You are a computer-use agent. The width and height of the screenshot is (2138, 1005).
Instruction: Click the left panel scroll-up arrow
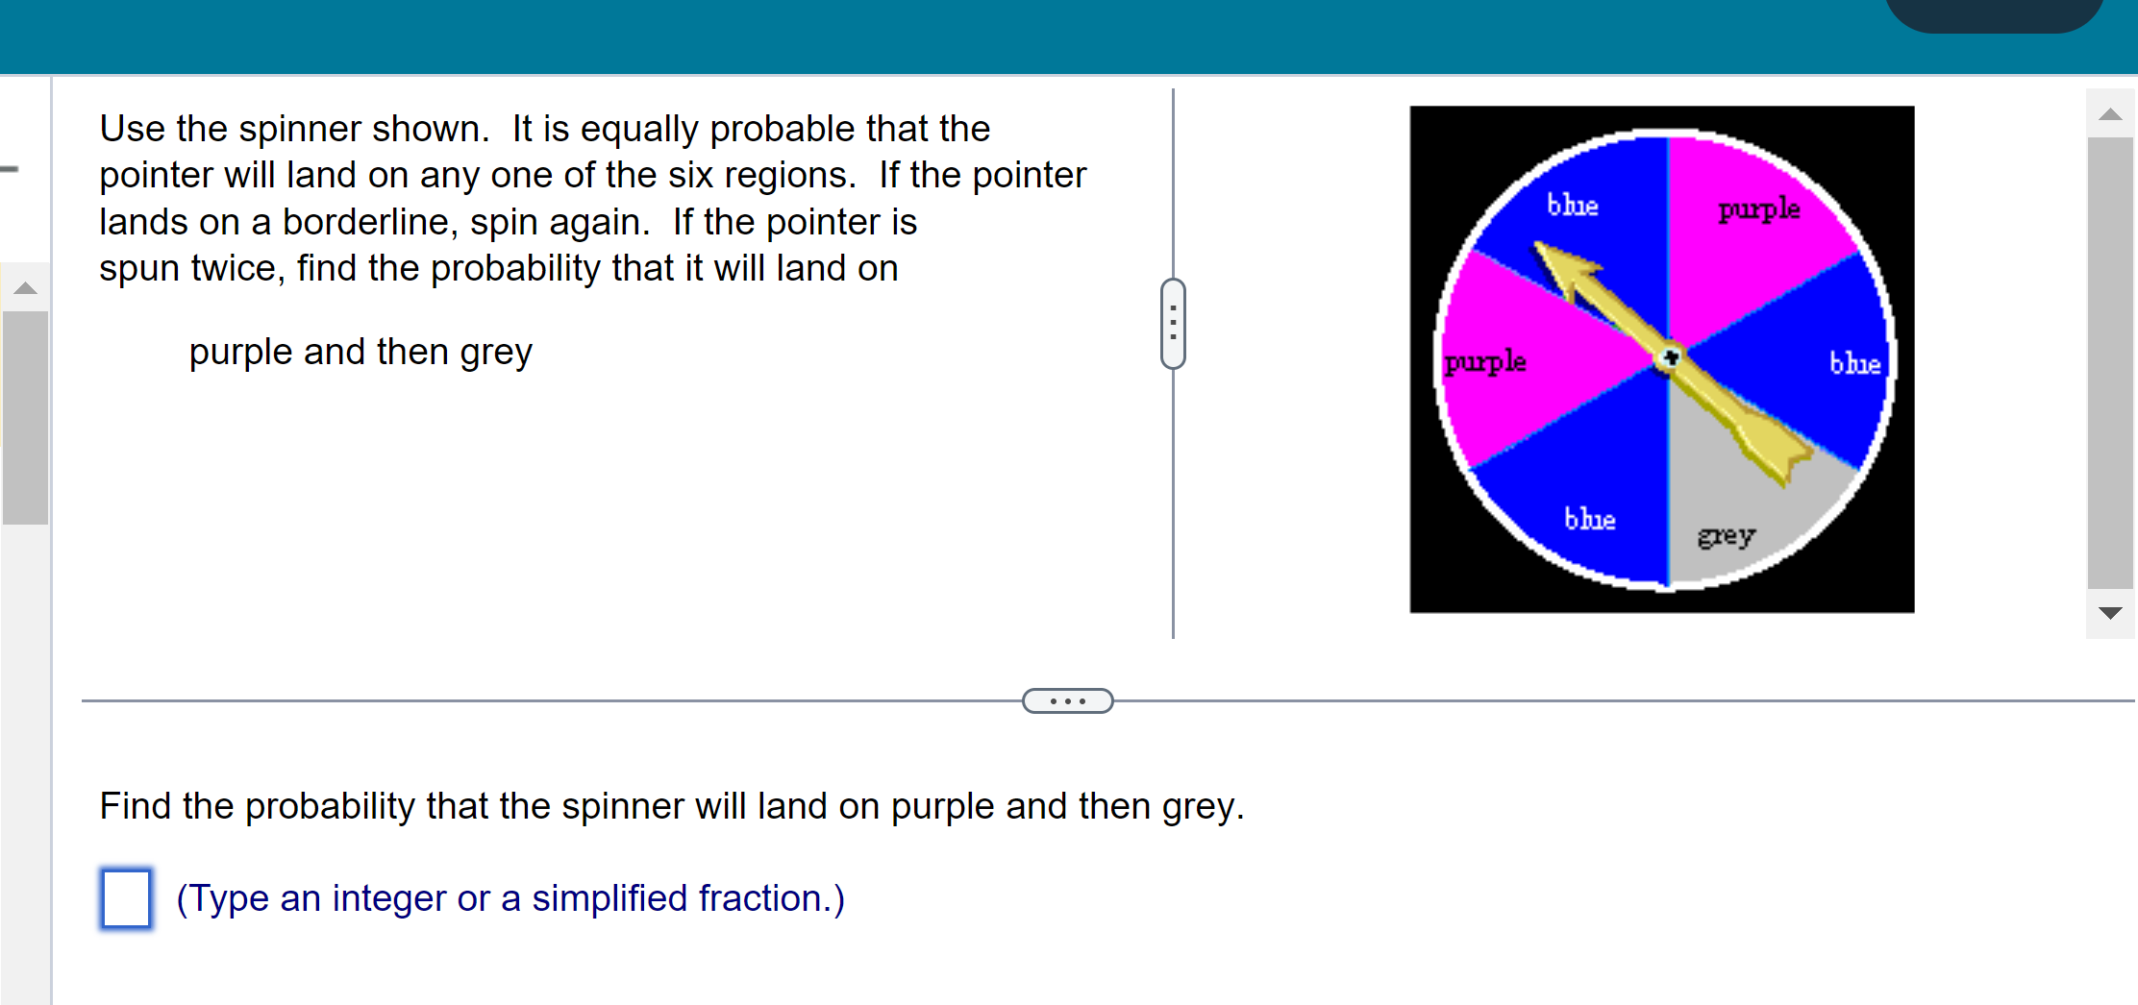[x=27, y=288]
